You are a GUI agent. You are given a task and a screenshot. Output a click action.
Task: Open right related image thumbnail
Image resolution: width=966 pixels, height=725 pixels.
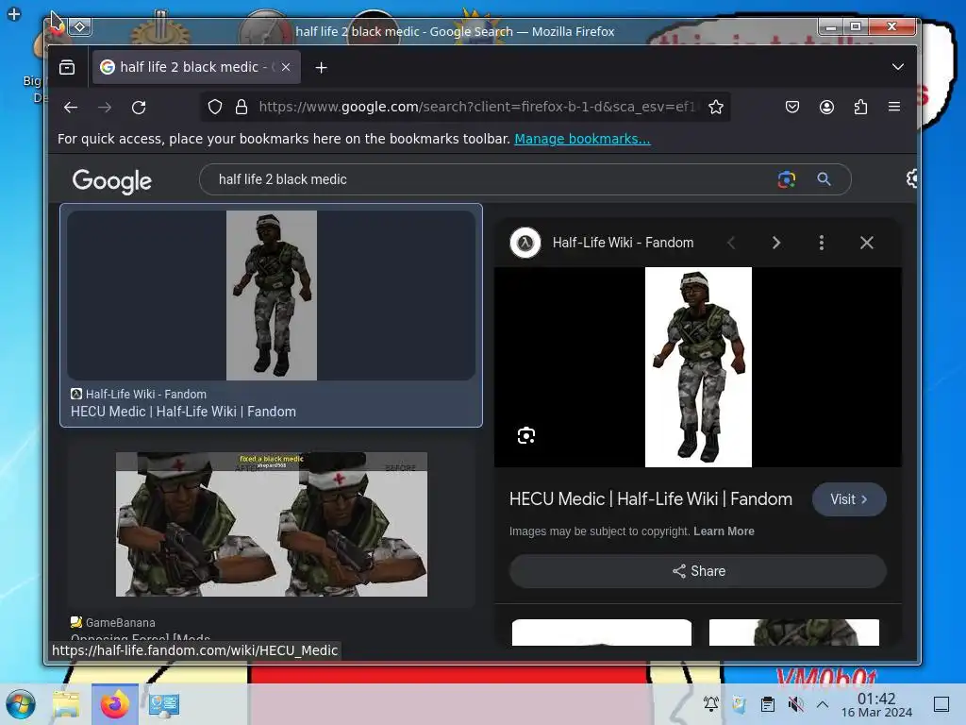(x=794, y=632)
